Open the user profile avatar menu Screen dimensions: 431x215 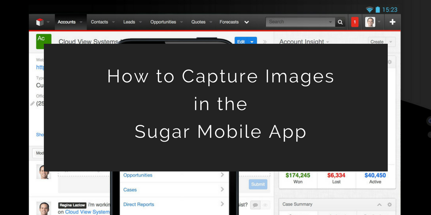point(370,22)
